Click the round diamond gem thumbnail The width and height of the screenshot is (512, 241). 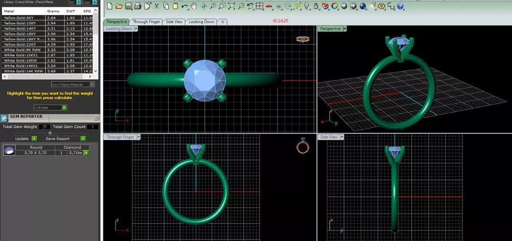coord(9,150)
